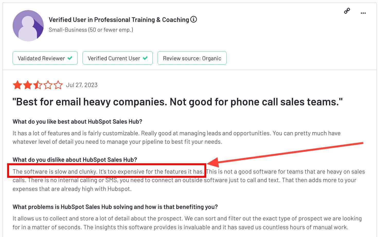Click the checkmark inside Verified Current User badge
Viewport: 378px width, 237px height.
pos(145,58)
